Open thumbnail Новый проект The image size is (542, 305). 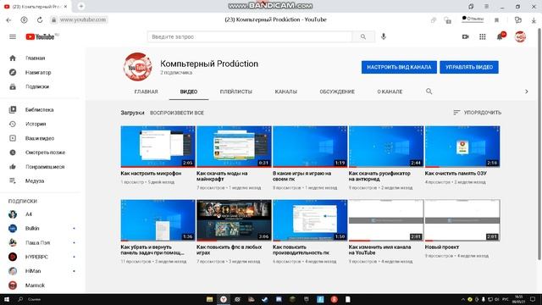[x=462, y=220]
